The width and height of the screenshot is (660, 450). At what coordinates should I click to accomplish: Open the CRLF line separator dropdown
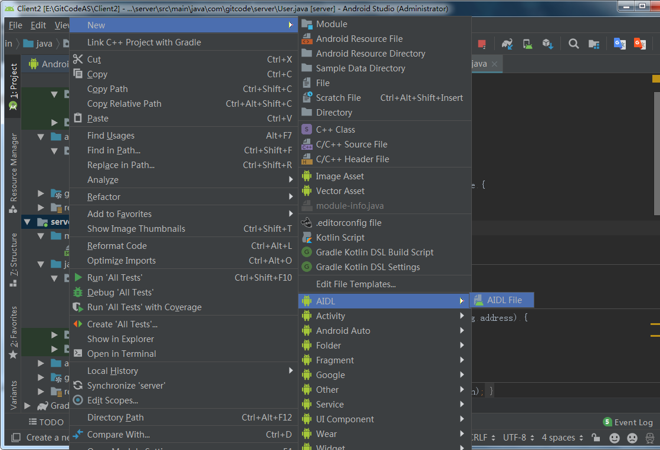click(484, 438)
